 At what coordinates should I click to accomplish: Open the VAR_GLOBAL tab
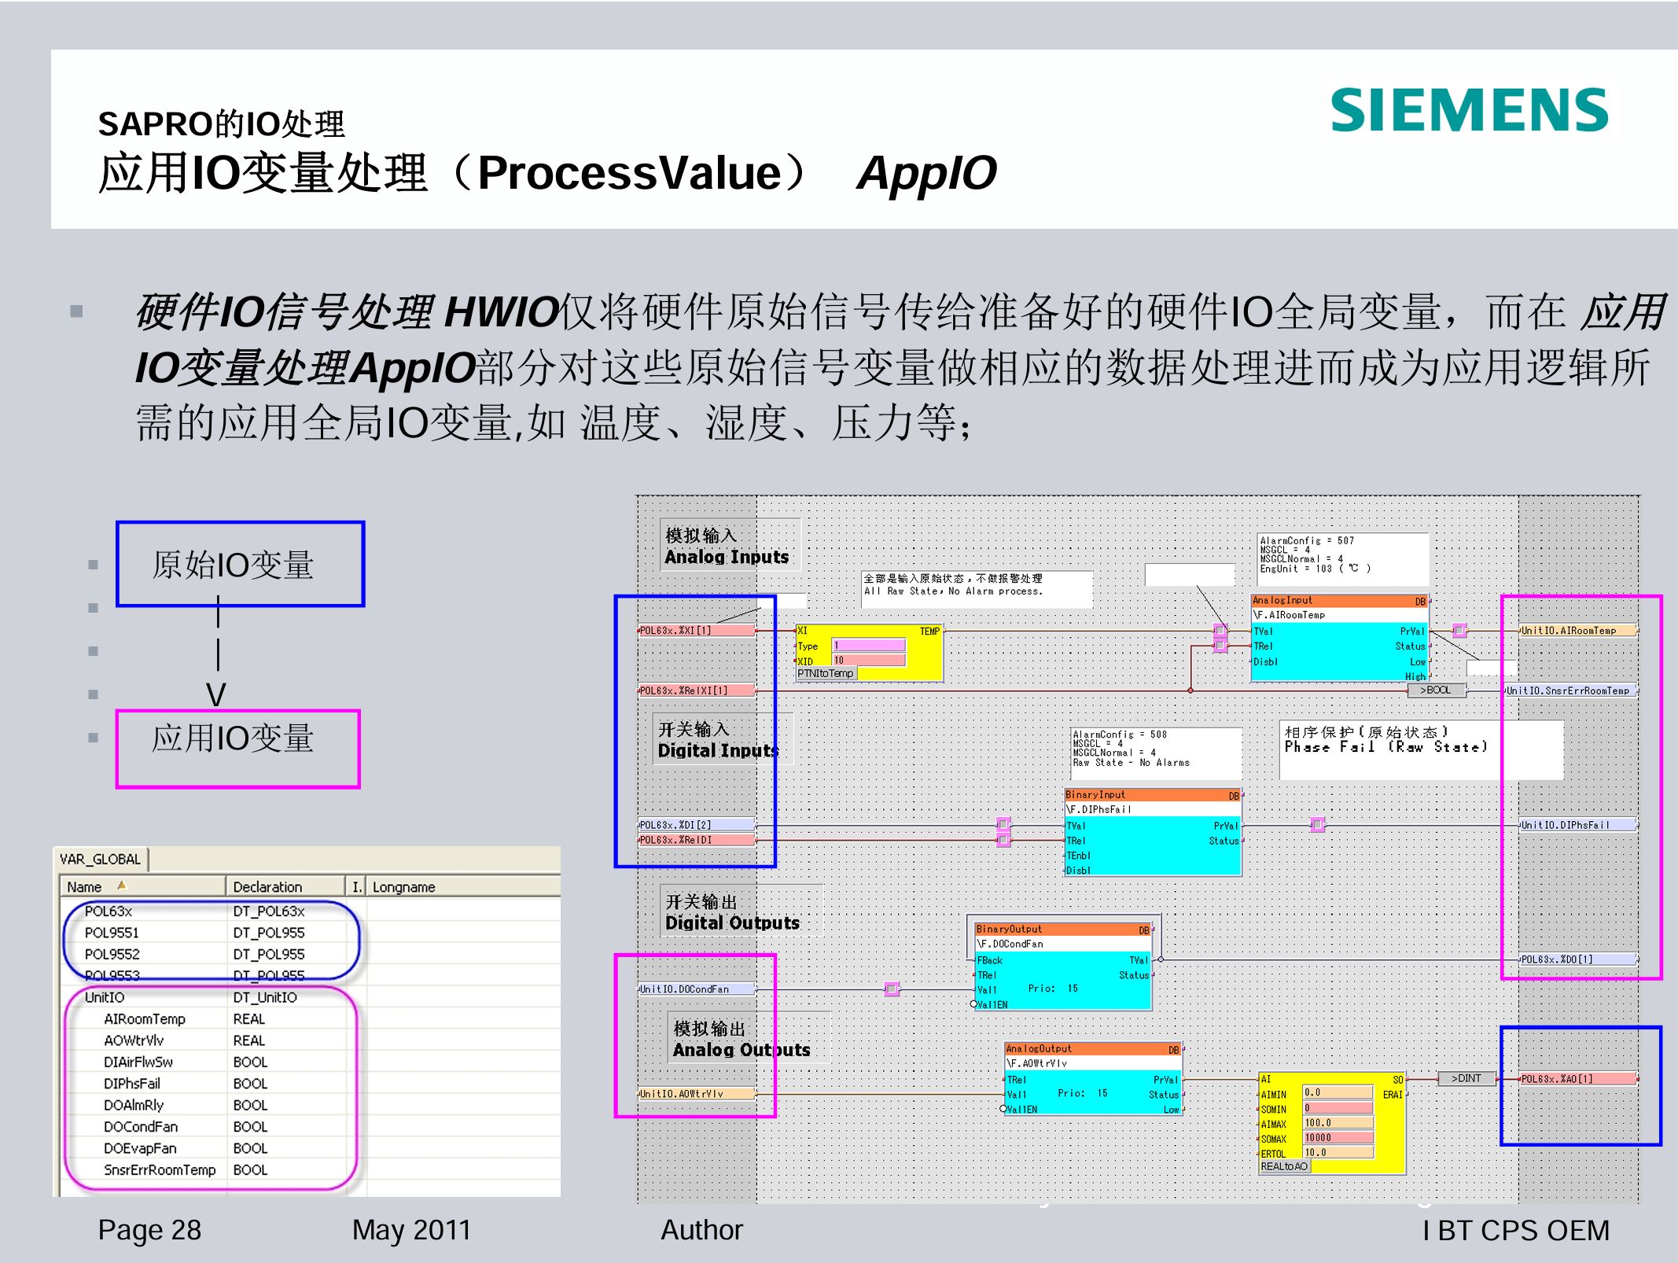(100, 859)
